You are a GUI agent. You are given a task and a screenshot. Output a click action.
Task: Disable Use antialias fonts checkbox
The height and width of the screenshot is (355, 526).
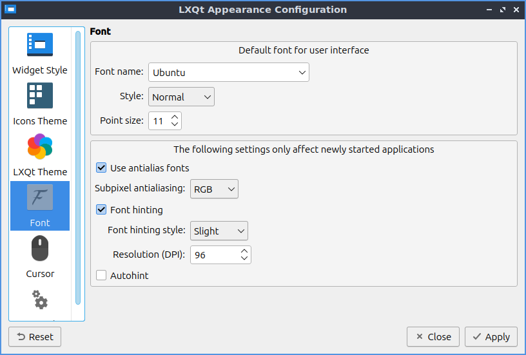101,168
